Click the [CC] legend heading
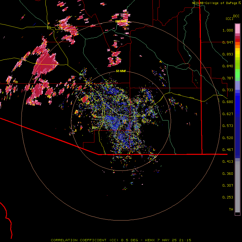The height and width of the screenshot is (242, 242). click(x=229, y=19)
